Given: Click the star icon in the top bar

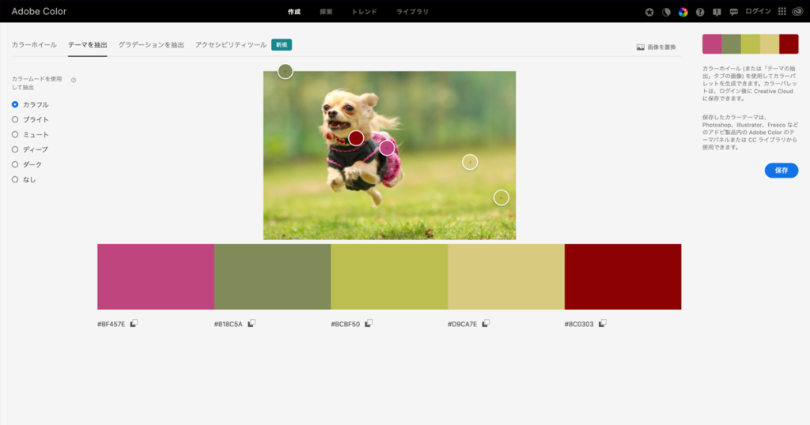Looking at the screenshot, I should pos(649,12).
